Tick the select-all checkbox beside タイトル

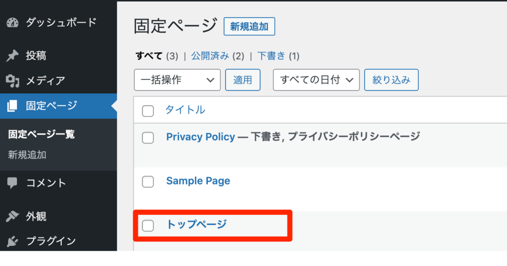tap(148, 111)
